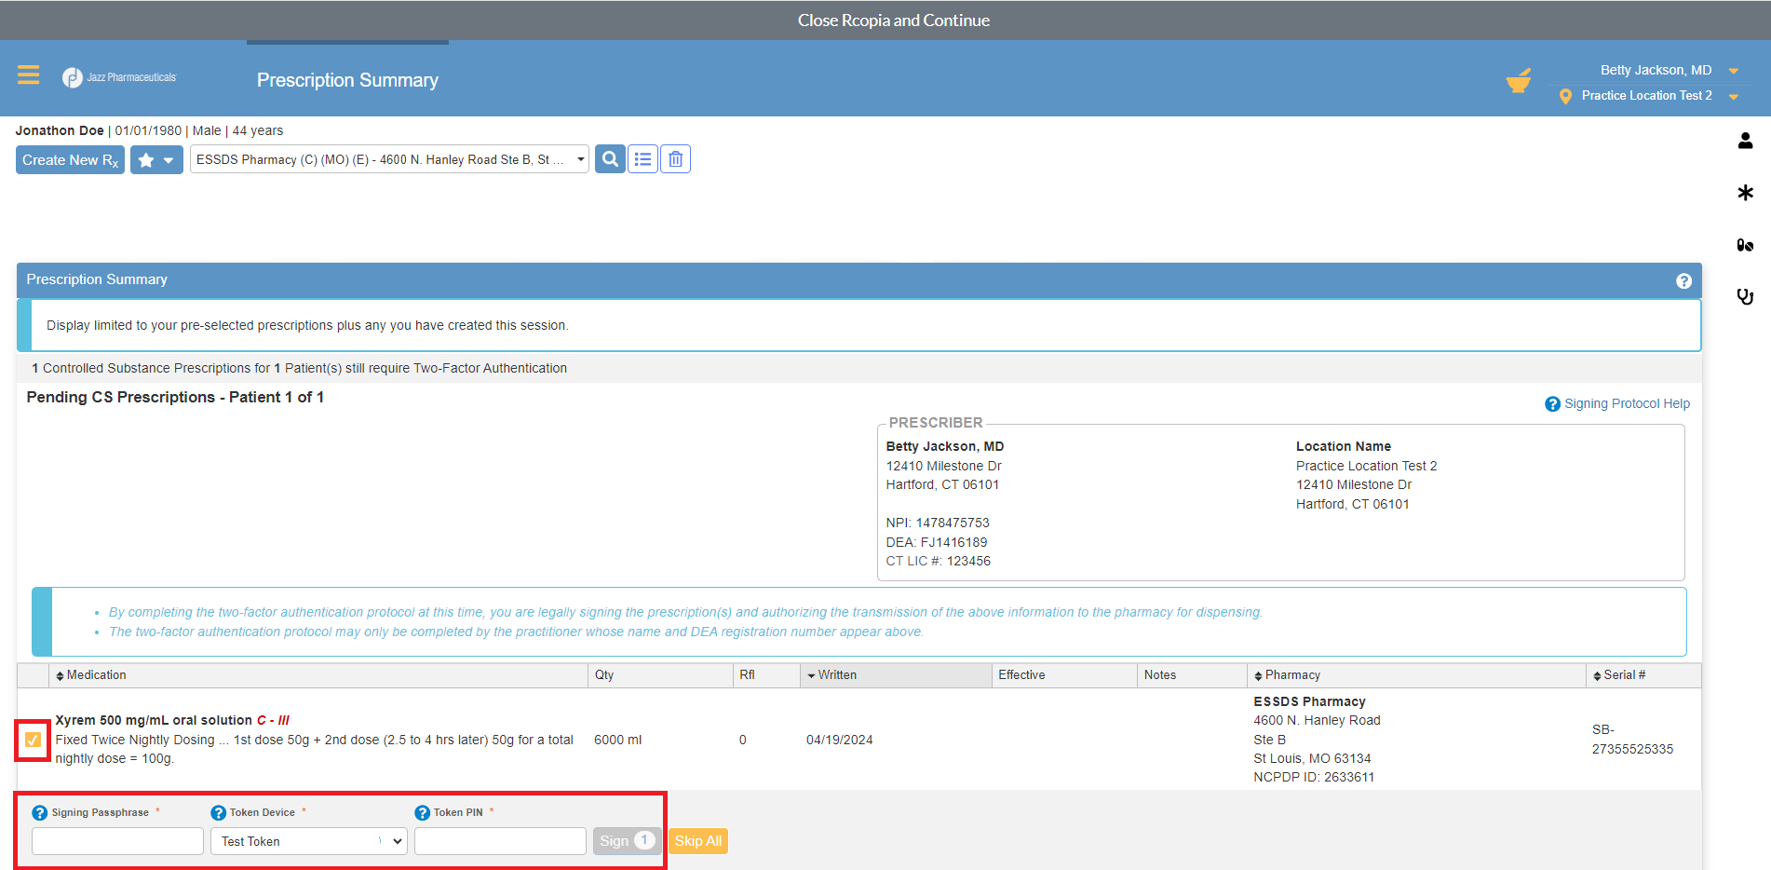The width and height of the screenshot is (1771, 870).
Task: Select the Prescription Summary header tab
Action: (347, 80)
